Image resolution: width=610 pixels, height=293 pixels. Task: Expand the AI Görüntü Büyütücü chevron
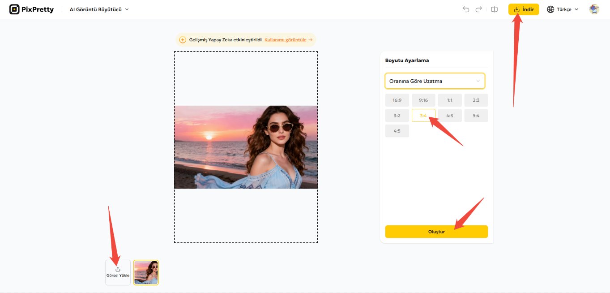[x=126, y=9]
